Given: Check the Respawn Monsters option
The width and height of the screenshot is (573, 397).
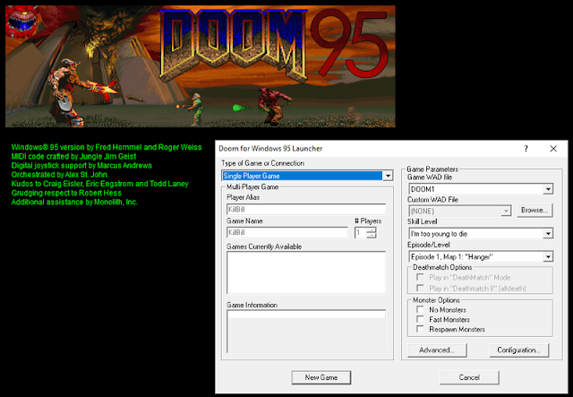Looking at the screenshot, I should pyautogui.click(x=420, y=329).
